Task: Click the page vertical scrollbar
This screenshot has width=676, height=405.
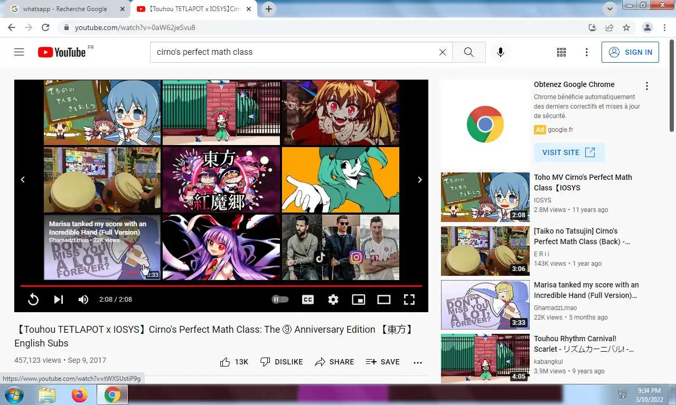Action: click(672, 84)
